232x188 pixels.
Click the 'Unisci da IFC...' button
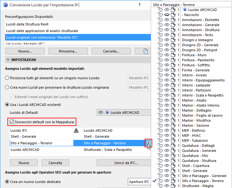click(x=124, y=163)
